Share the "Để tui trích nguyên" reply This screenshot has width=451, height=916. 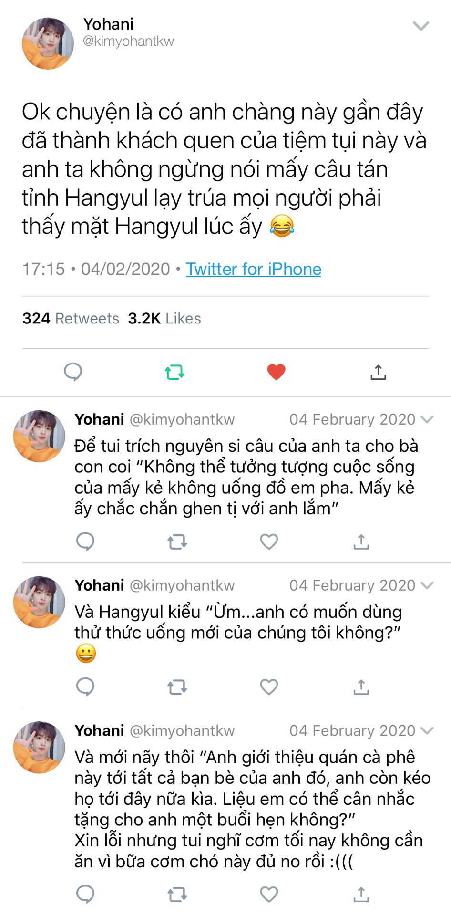(x=361, y=541)
